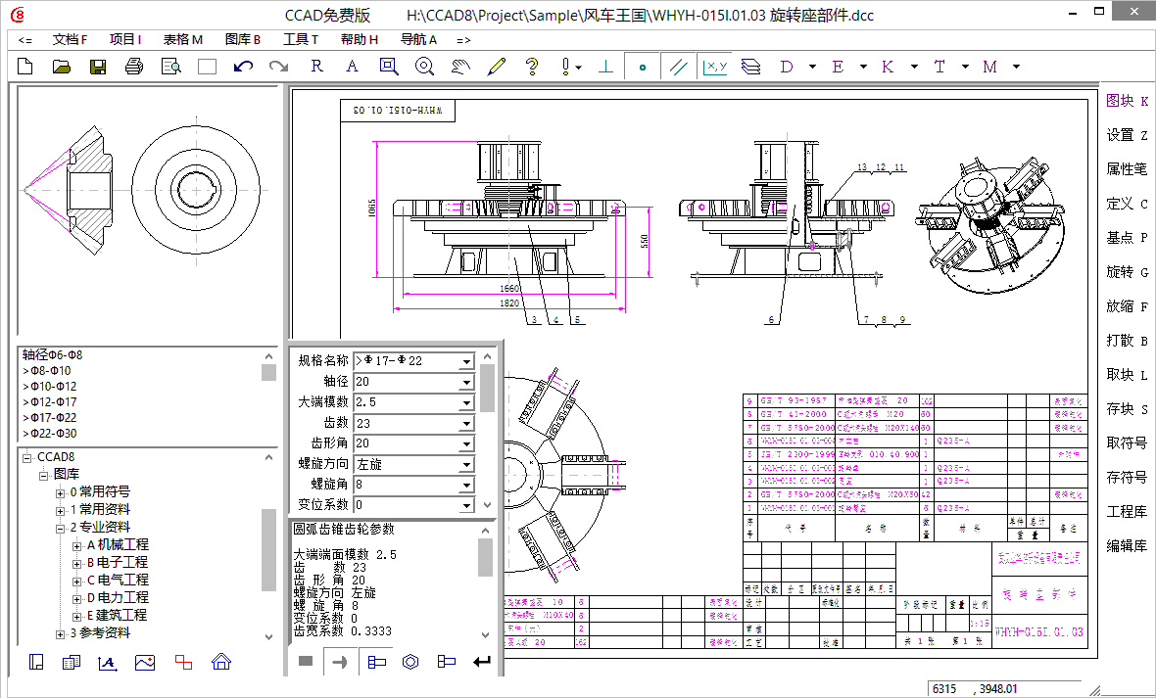Click the Print icon in toolbar

point(134,67)
